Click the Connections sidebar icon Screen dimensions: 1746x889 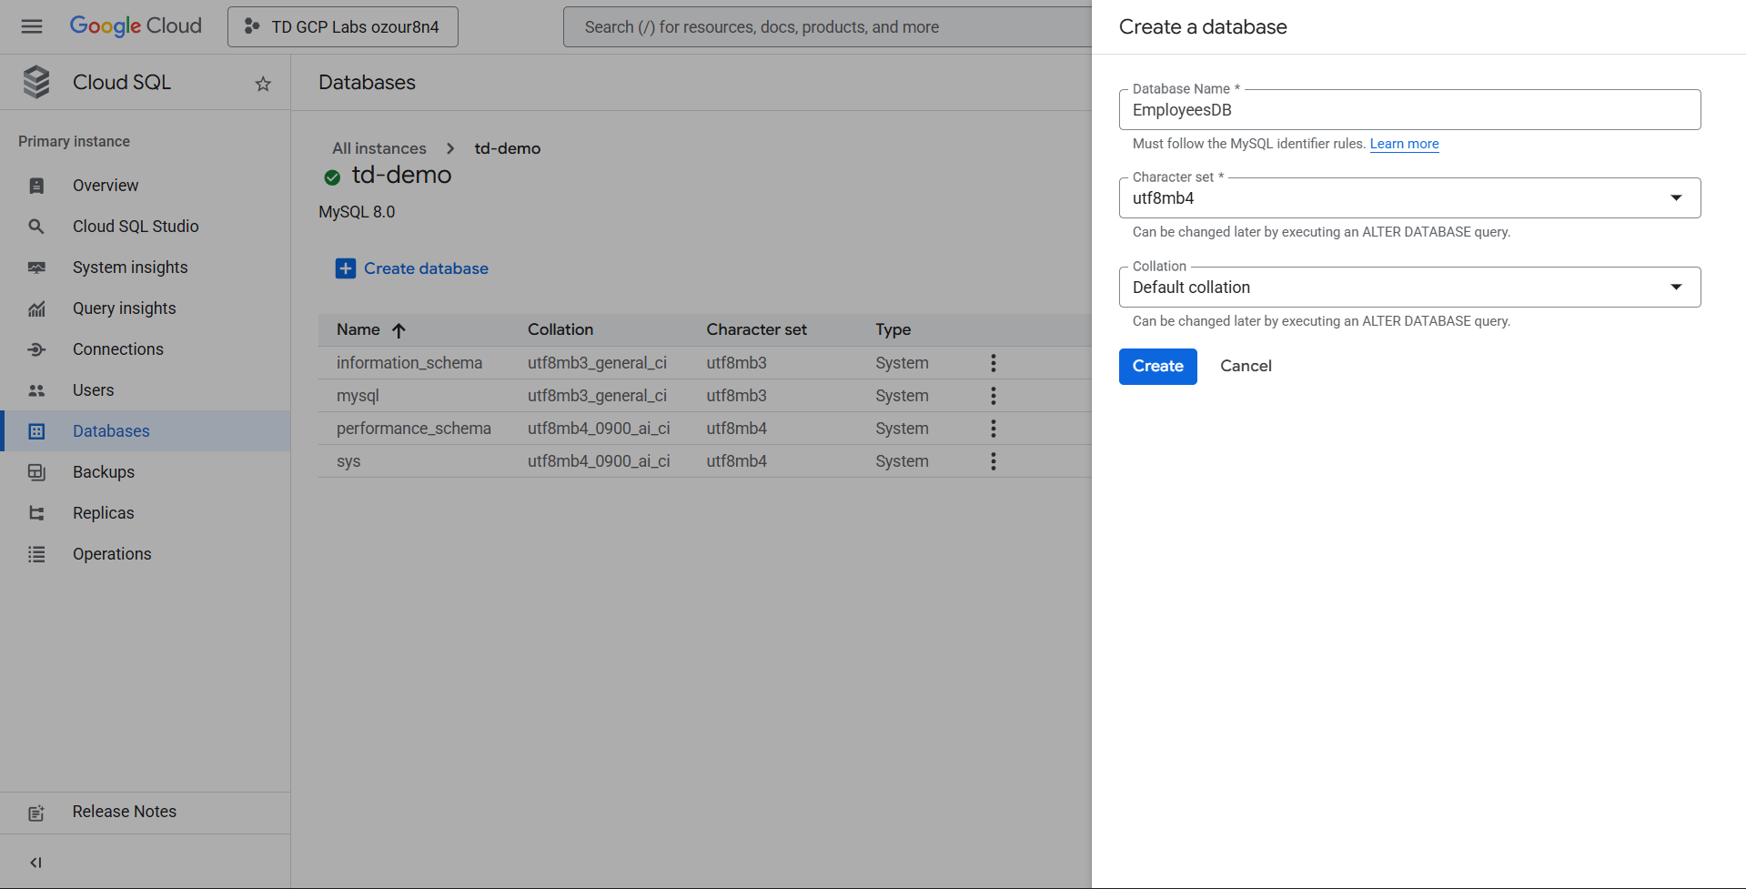pos(36,349)
